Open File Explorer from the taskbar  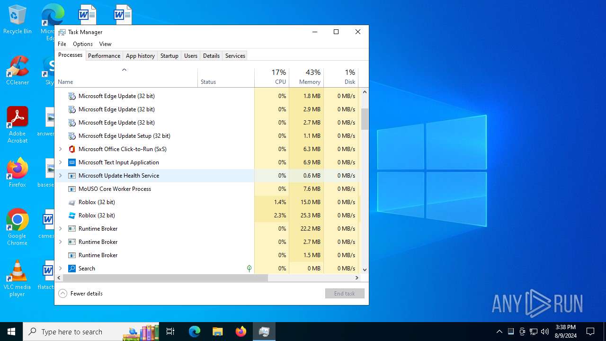(217, 332)
